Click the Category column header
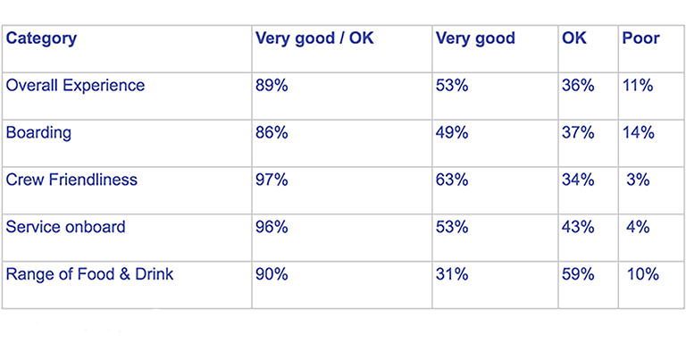 [41, 39]
